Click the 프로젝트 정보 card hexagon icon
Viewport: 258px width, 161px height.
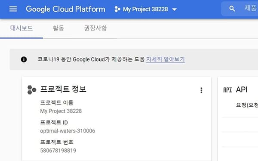tap(32, 90)
